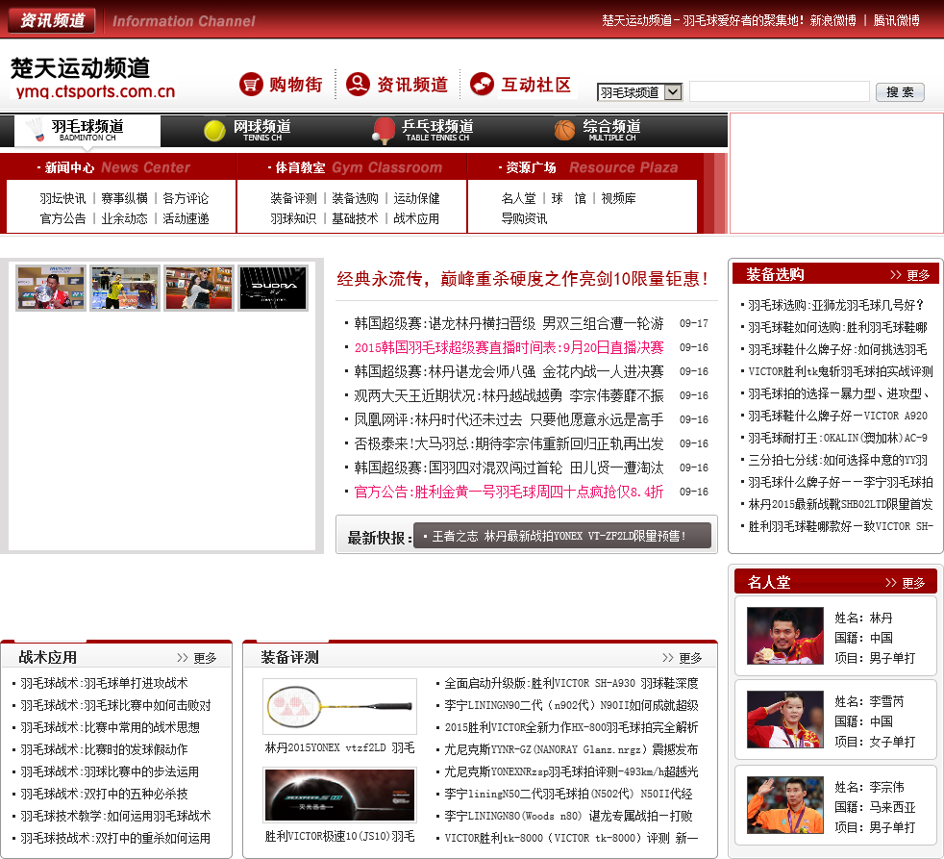Open 官方公告:胜利金黄一号羽毛球 news link

[509, 493]
